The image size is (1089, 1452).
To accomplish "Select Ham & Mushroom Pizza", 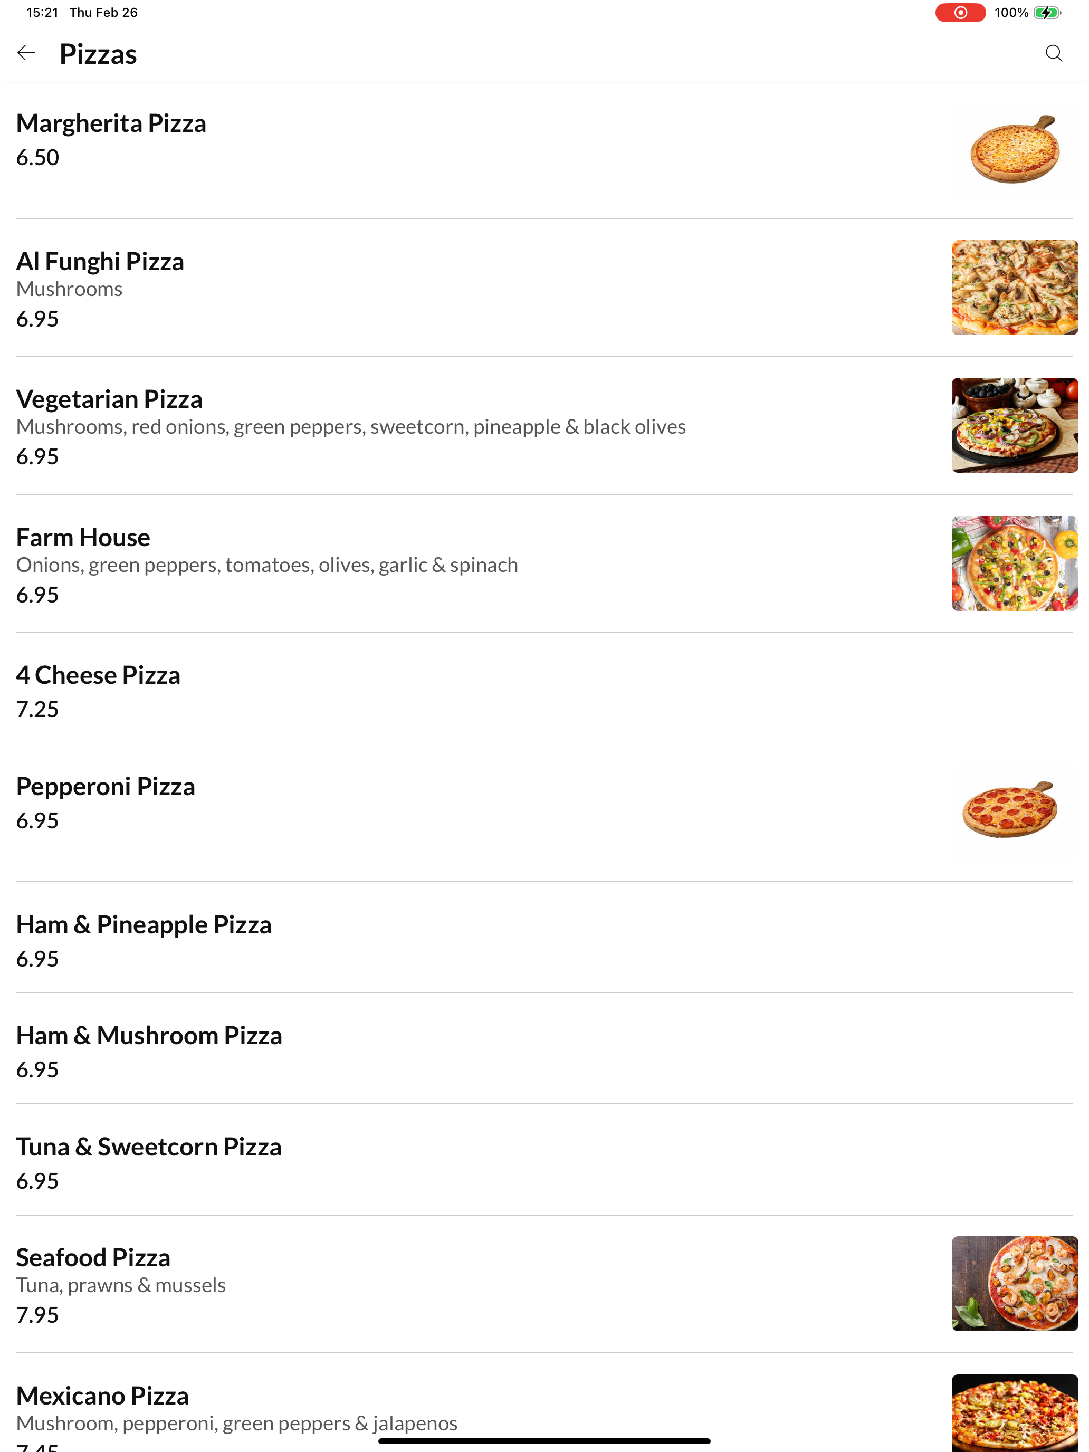I will 544,1049.
